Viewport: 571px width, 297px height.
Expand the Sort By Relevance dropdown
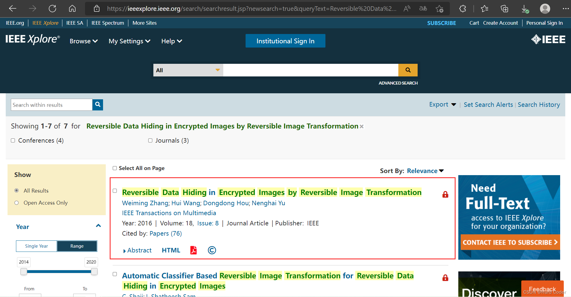click(x=425, y=171)
